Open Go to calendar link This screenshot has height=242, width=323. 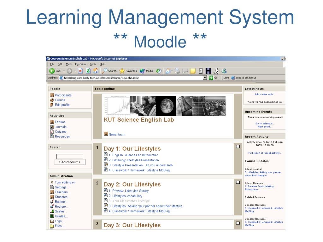265,124
